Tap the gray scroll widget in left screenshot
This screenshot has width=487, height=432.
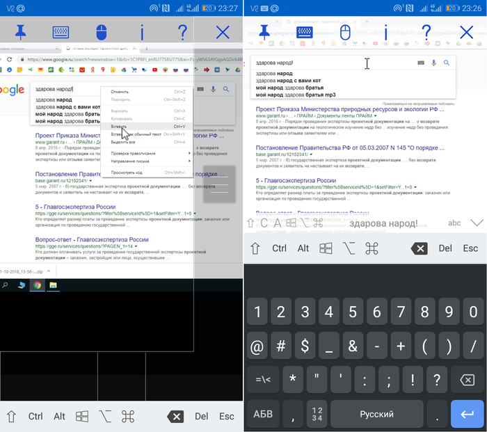(x=220, y=184)
